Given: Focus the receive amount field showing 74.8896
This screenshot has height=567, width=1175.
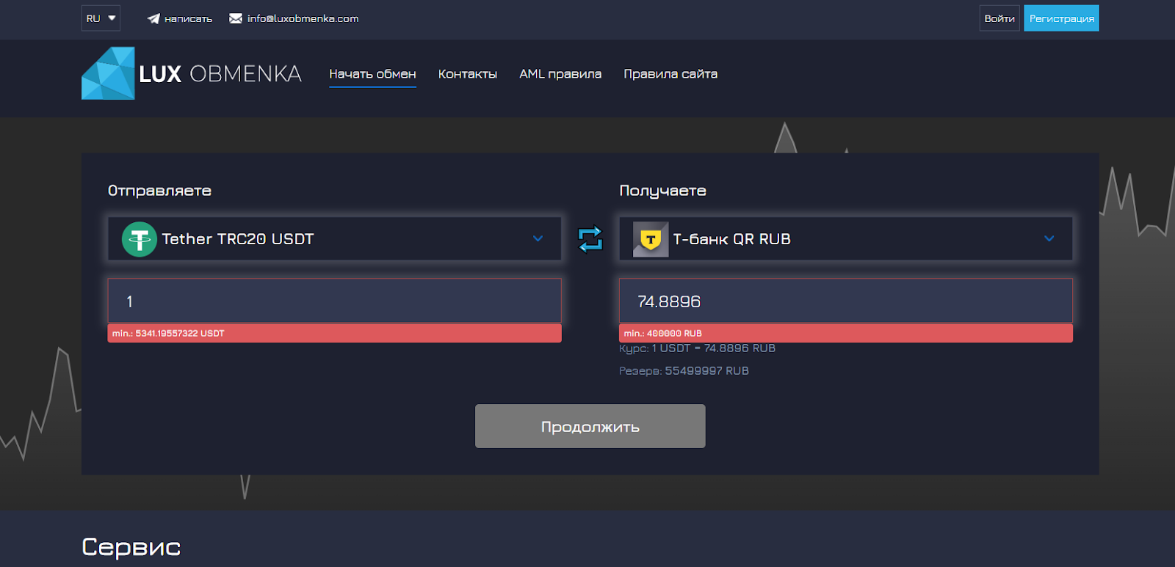Looking at the screenshot, I should click(846, 301).
